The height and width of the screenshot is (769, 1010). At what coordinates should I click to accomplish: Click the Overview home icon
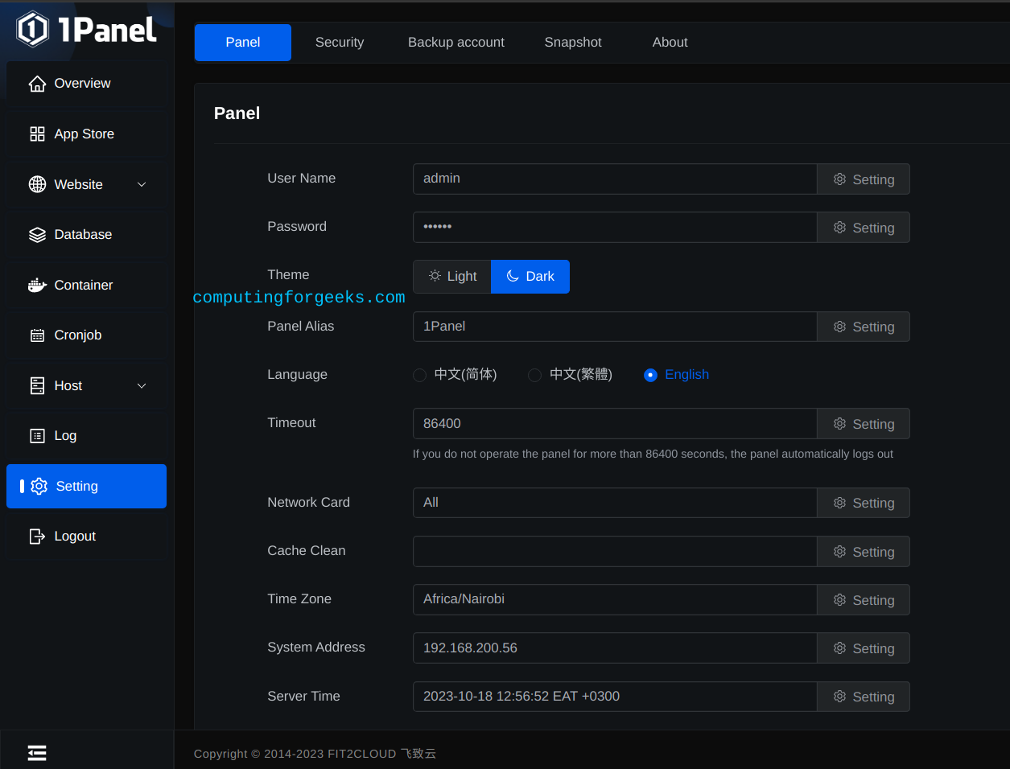click(x=37, y=84)
